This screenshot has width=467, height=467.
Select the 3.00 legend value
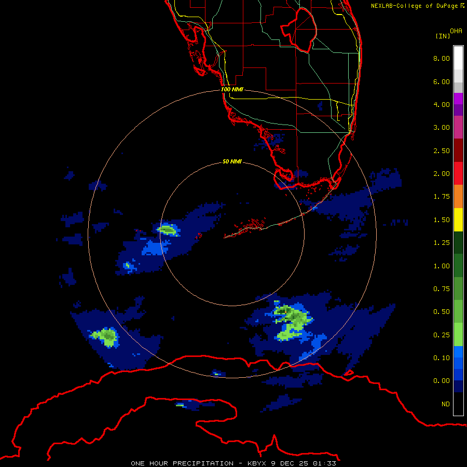coord(442,128)
